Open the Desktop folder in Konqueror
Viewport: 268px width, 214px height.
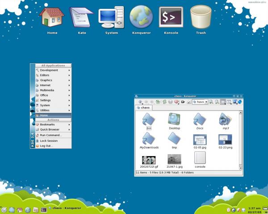click(174, 121)
